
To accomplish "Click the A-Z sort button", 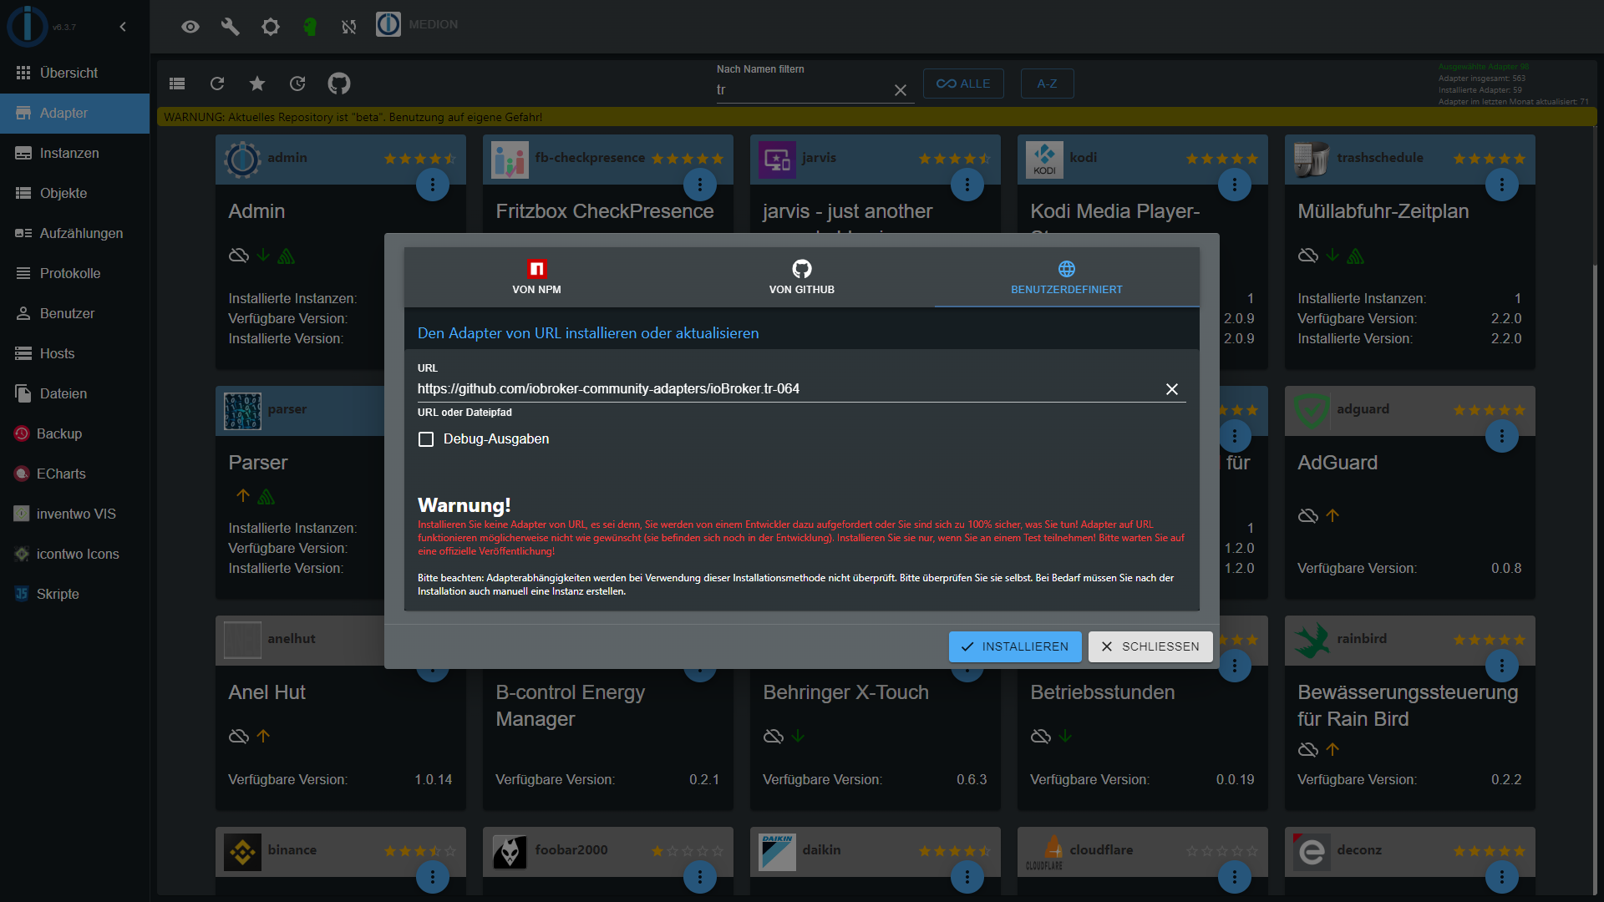I will [x=1047, y=84].
